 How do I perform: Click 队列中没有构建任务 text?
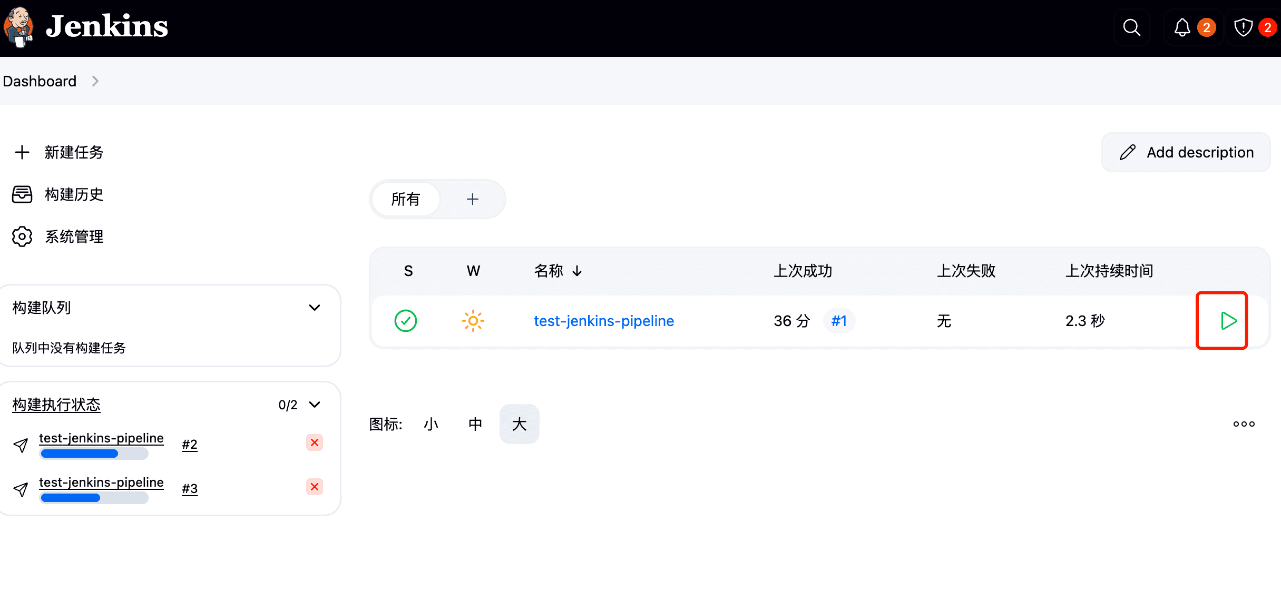tap(69, 348)
